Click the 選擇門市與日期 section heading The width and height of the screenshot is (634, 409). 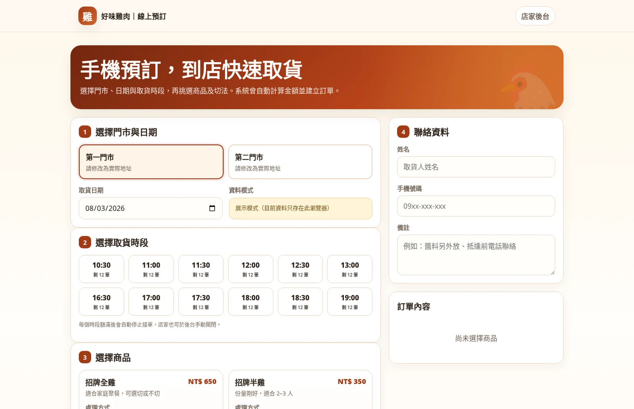coord(126,132)
